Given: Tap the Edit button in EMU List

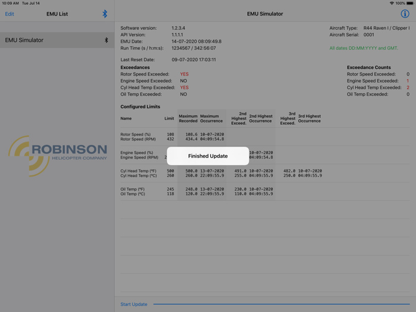Looking at the screenshot, I should pos(10,14).
